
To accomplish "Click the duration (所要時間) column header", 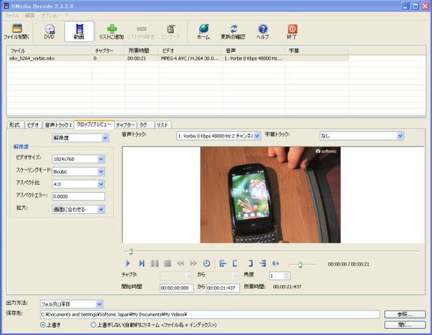I will (x=142, y=51).
